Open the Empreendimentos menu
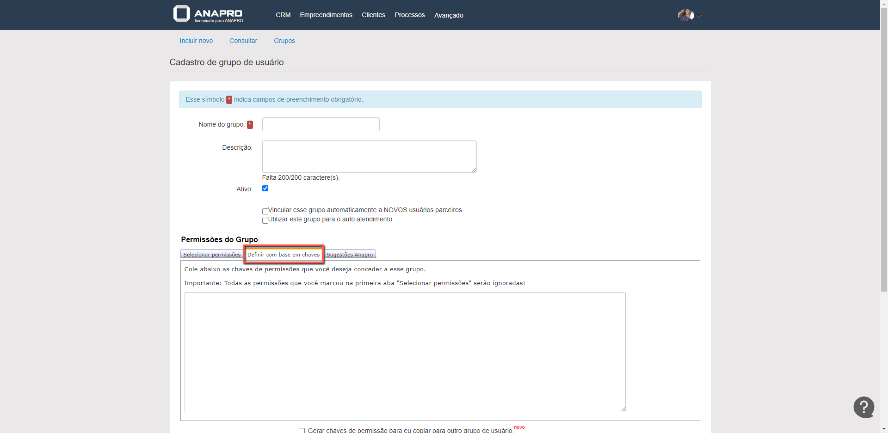The width and height of the screenshot is (888, 433). click(326, 15)
